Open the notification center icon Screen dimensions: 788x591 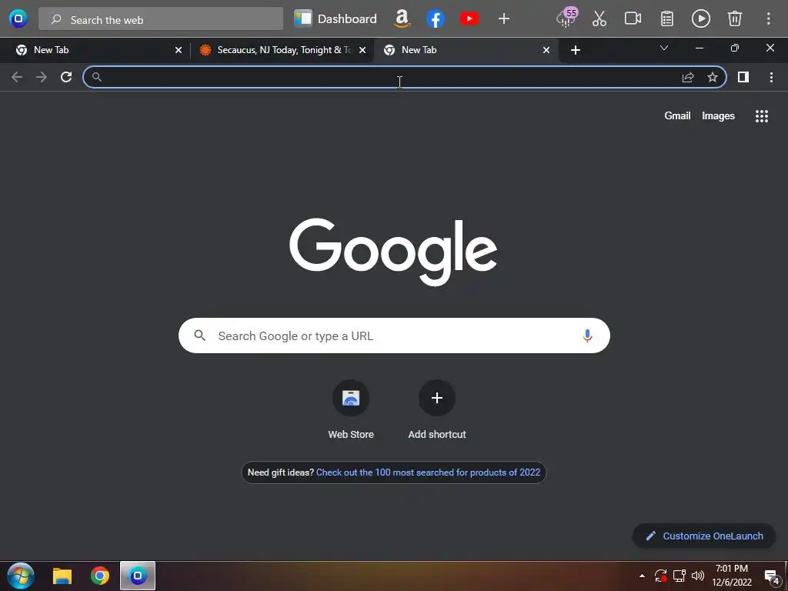click(772, 576)
